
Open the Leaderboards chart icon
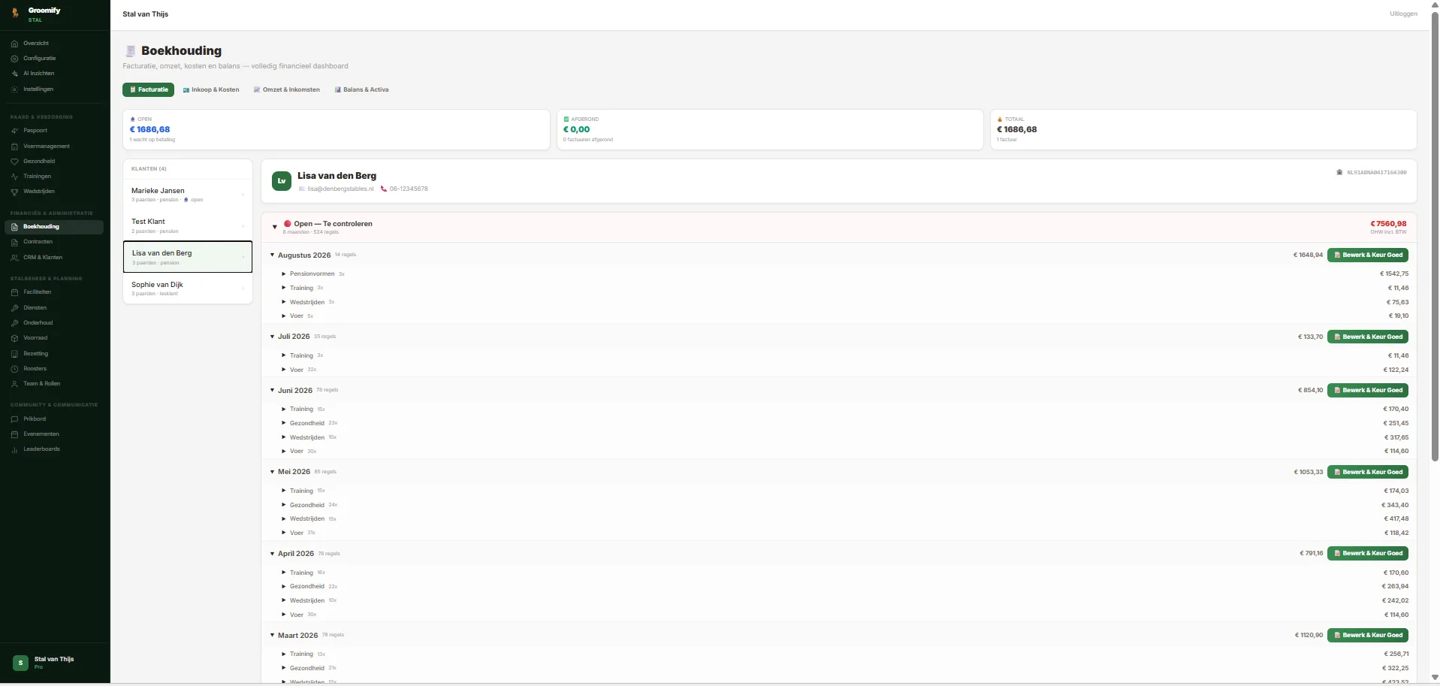coord(14,449)
